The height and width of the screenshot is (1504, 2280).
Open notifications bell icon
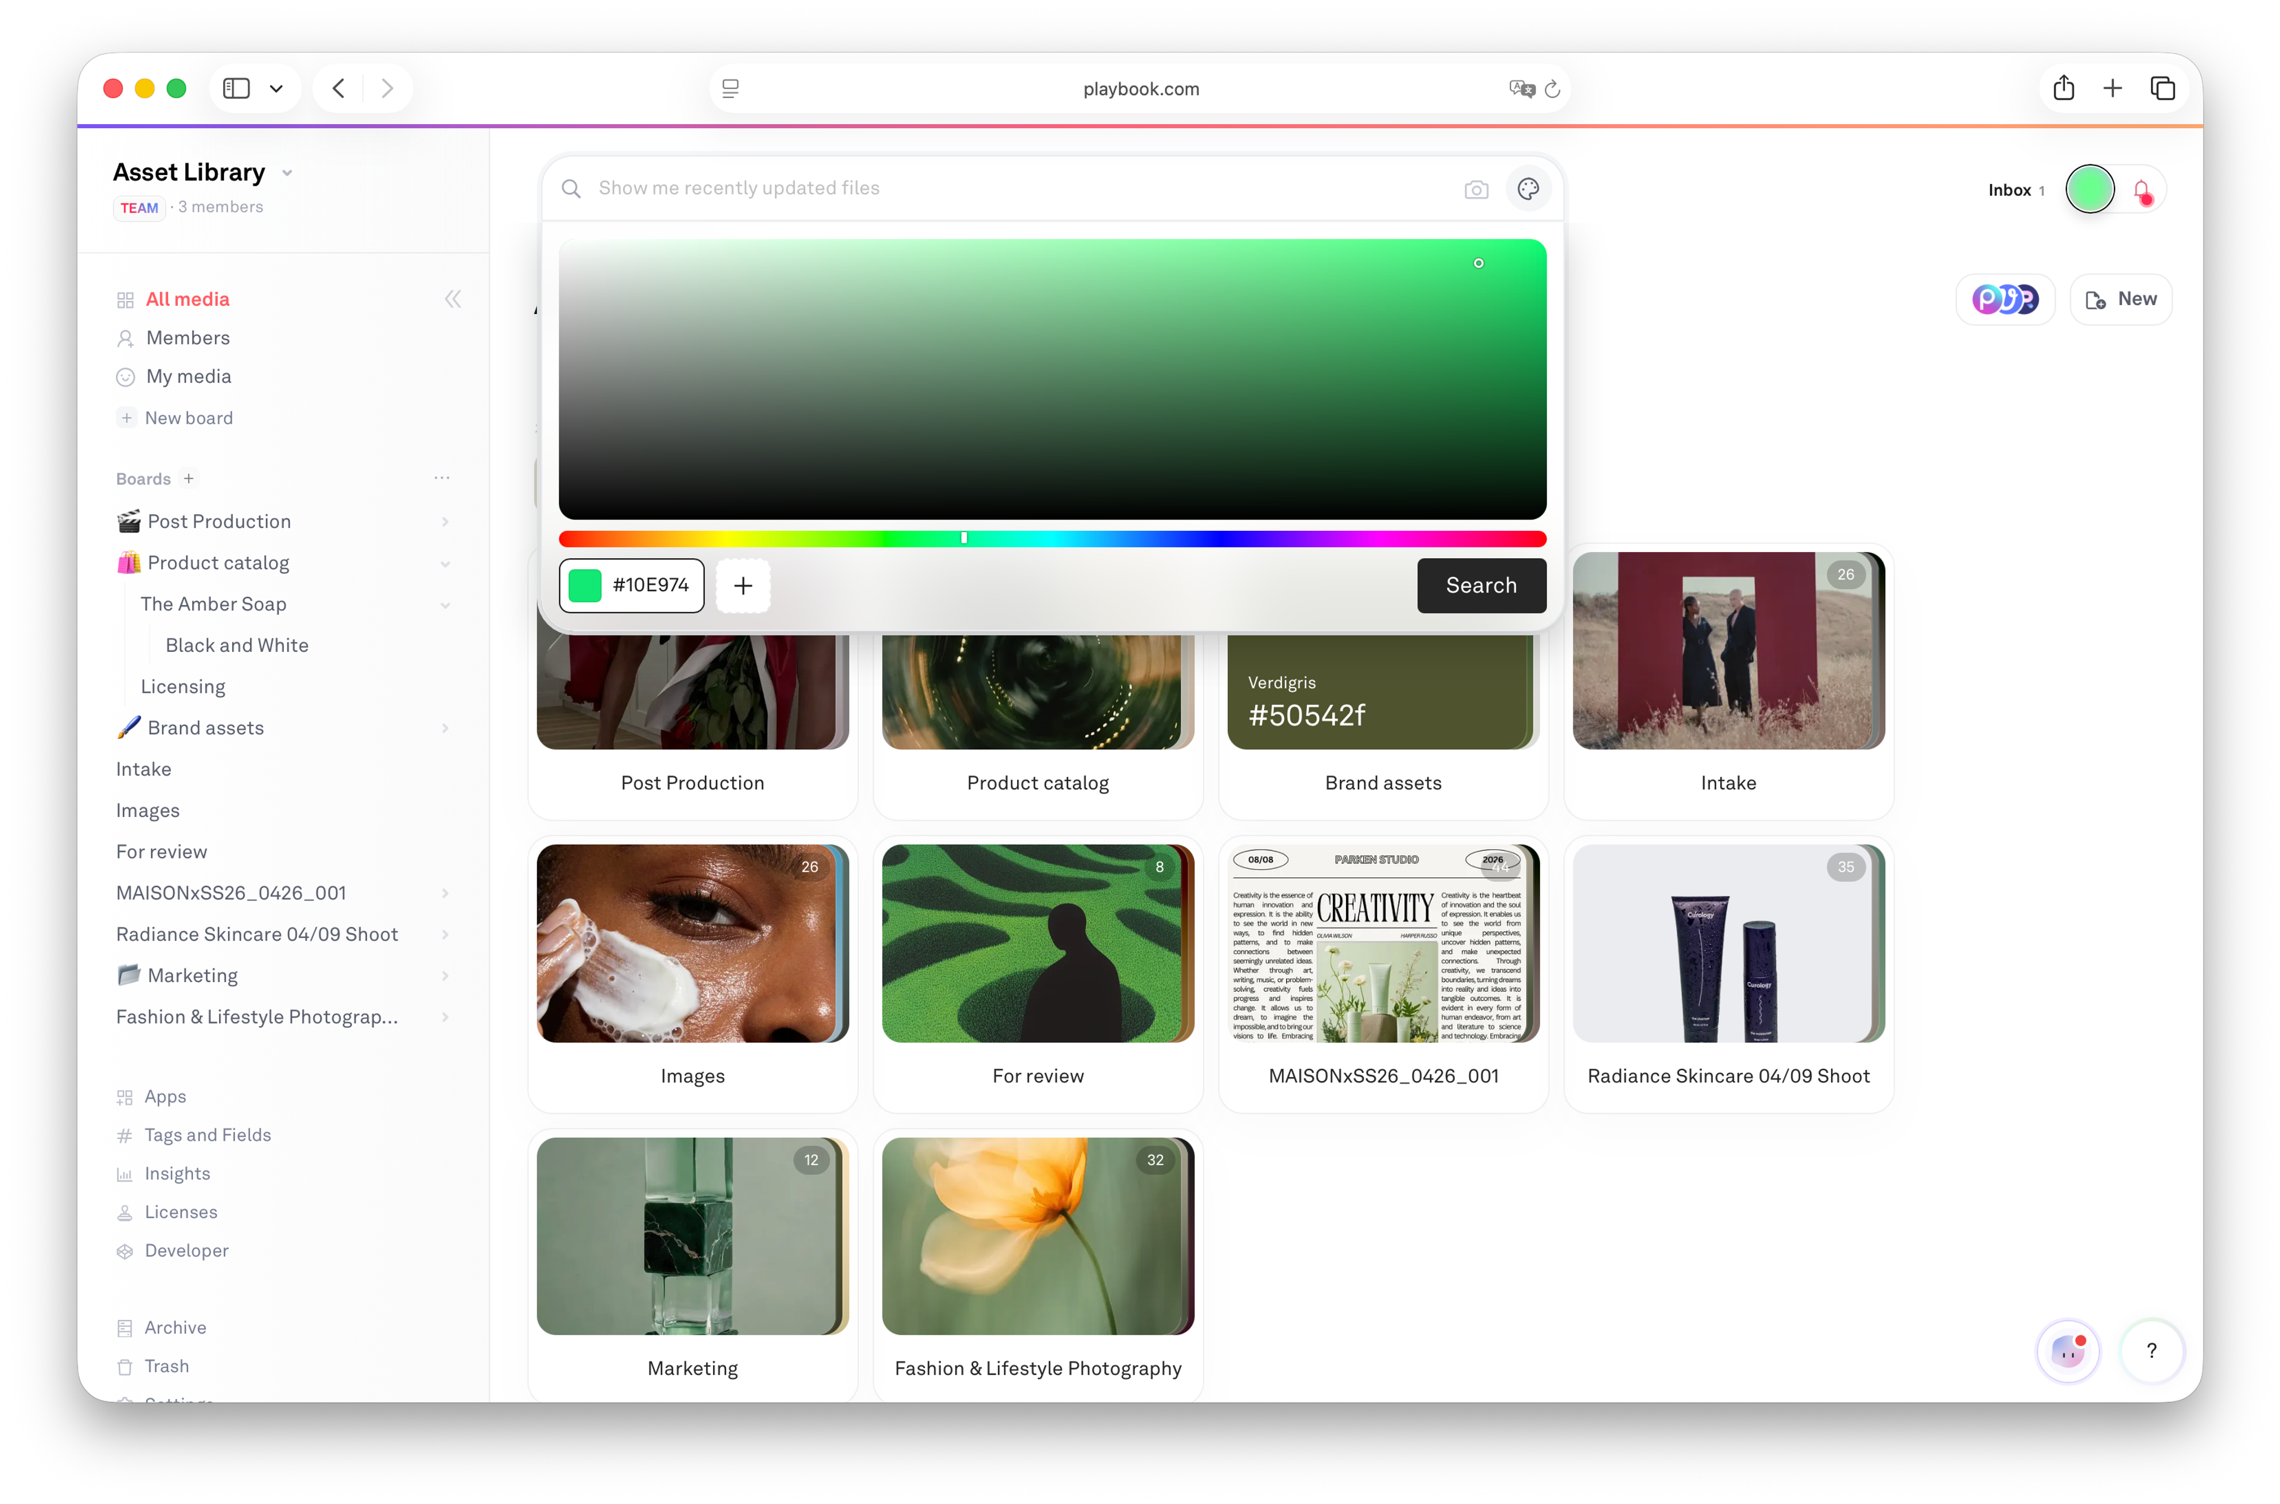[x=2141, y=191]
